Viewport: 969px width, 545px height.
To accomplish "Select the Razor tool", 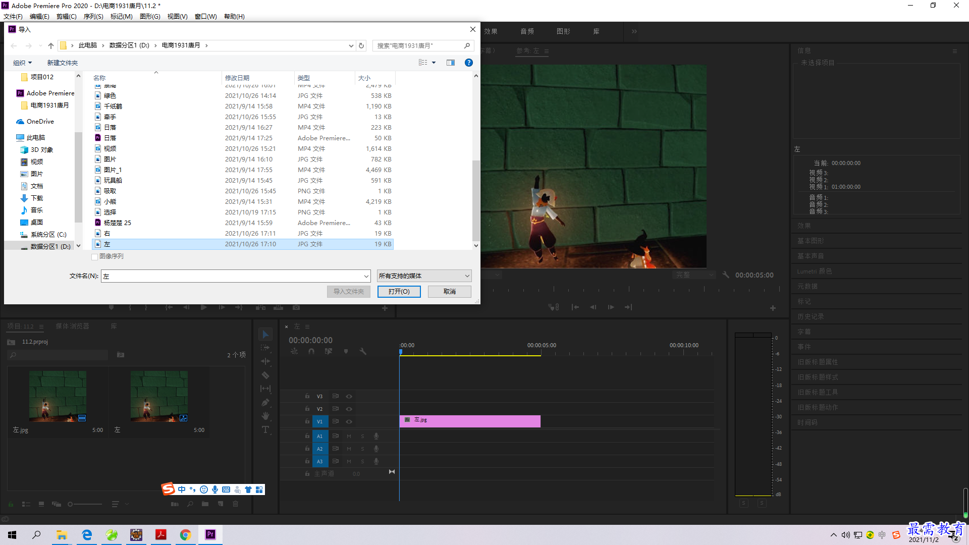I will (x=265, y=375).
